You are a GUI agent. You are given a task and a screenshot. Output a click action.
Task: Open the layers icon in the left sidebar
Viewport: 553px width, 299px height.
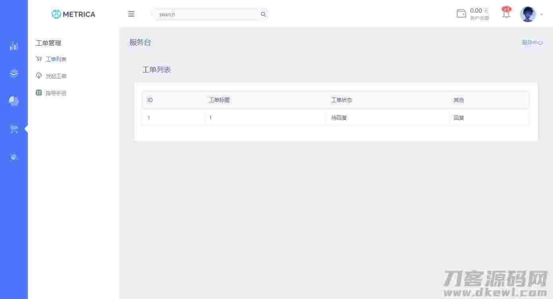point(14,73)
